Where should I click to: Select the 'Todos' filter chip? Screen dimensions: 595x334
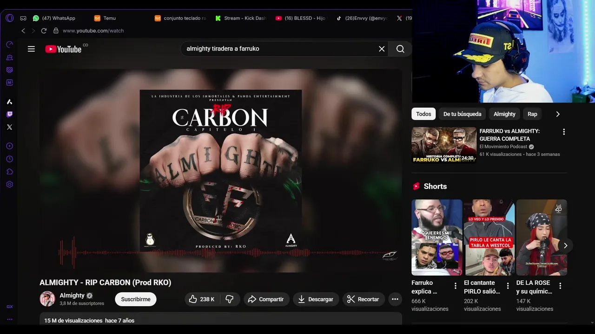tap(423, 114)
